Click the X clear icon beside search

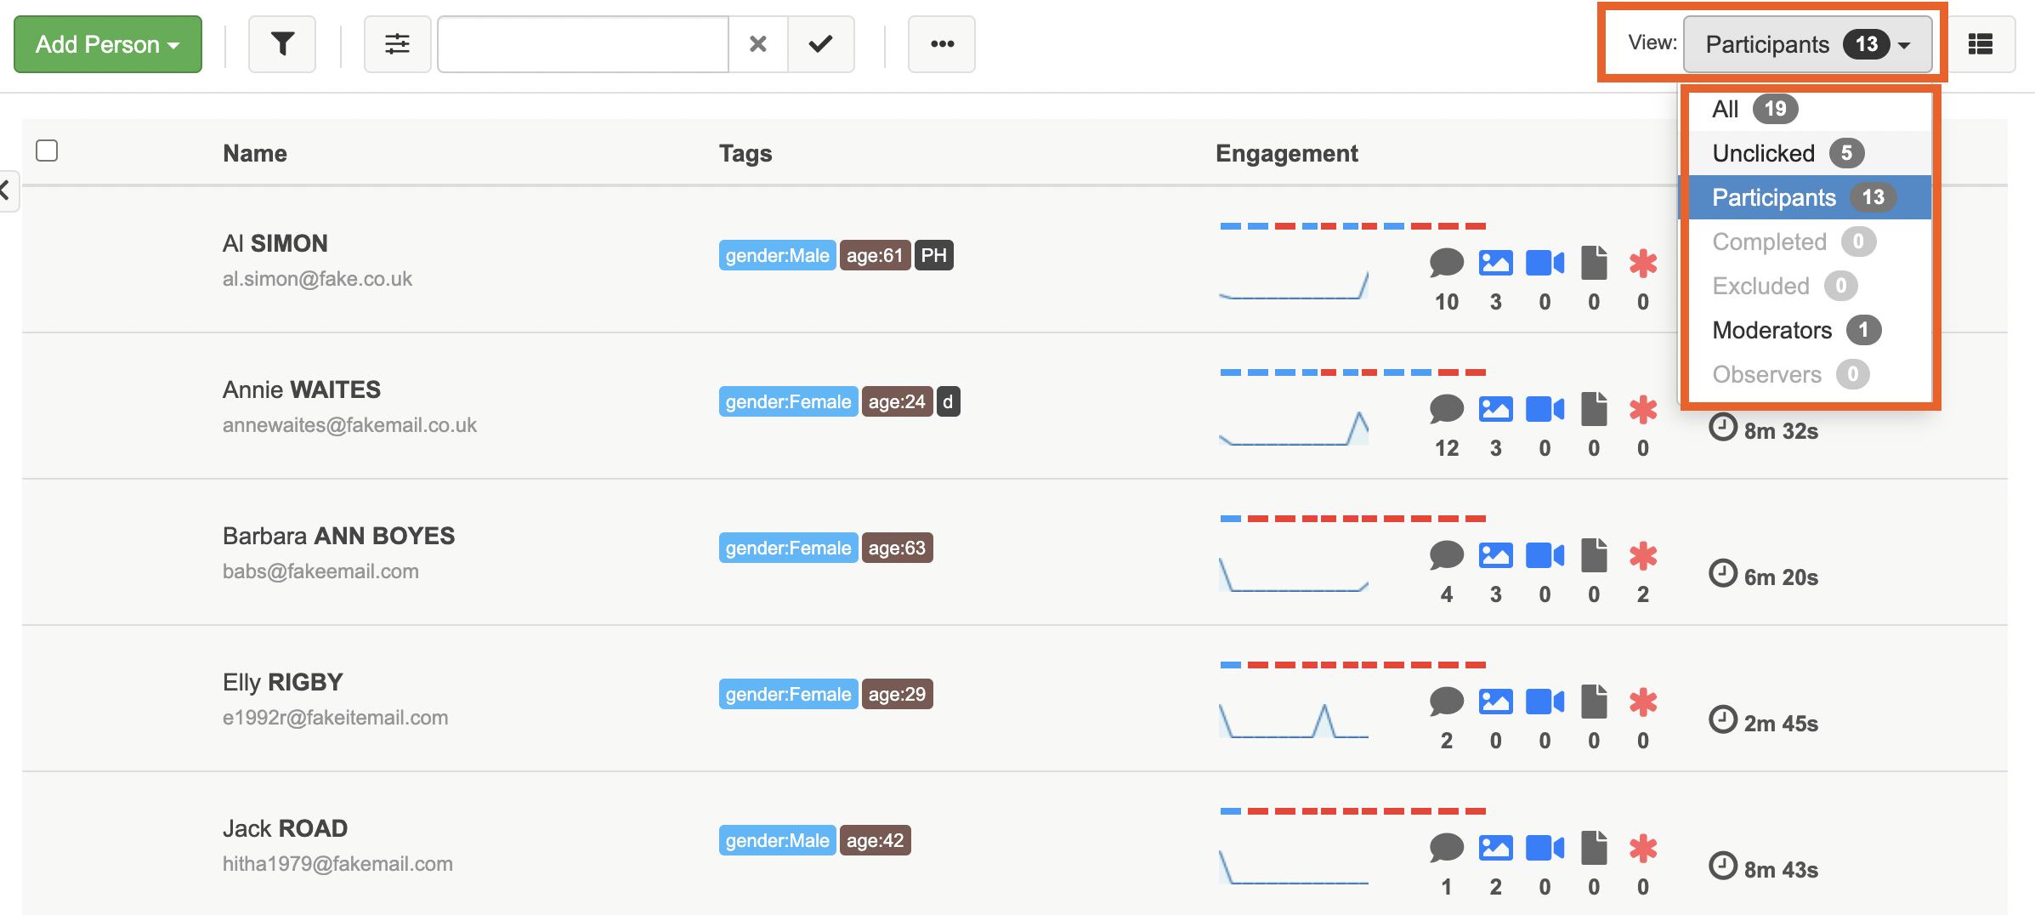757,44
